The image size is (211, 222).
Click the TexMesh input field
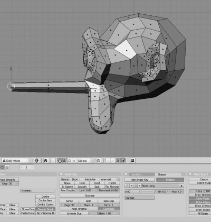coord(38,191)
